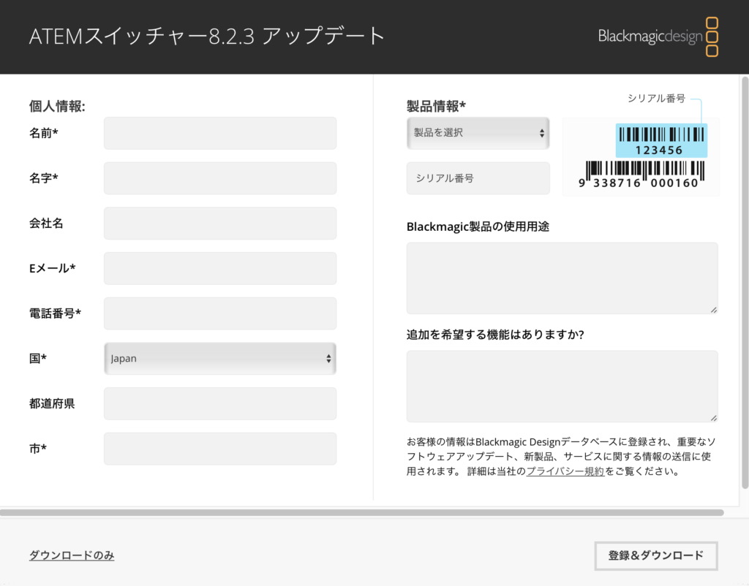Click the 登録&ダウンロード button

[656, 555]
